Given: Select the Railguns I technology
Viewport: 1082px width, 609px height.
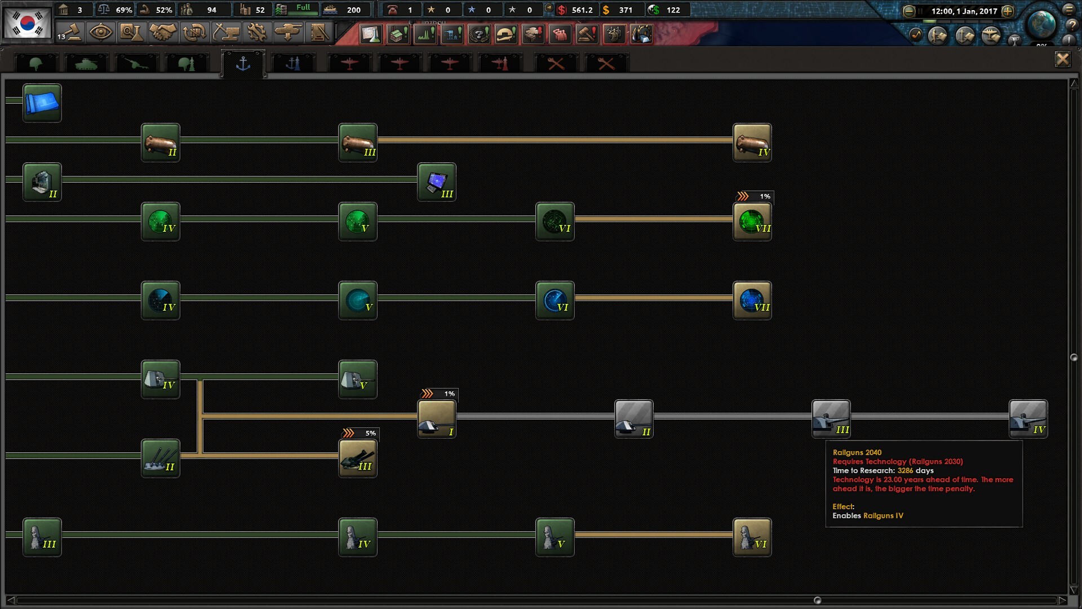Looking at the screenshot, I should pos(436,419).
